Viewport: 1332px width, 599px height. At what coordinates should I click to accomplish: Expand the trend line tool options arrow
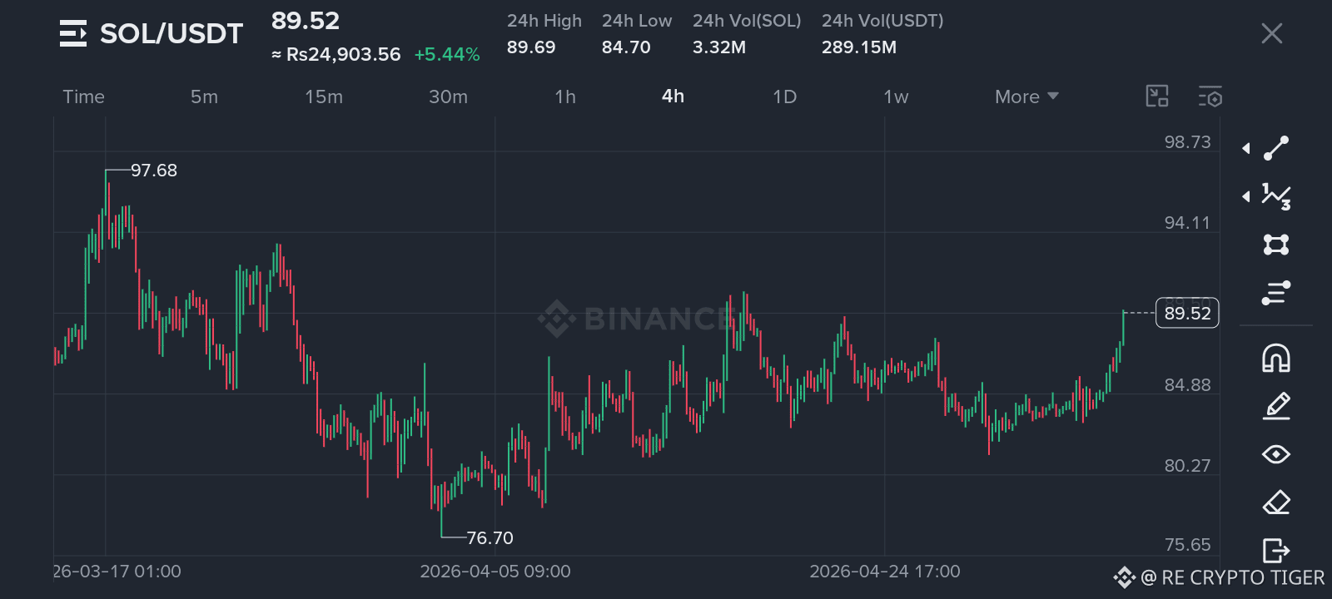(1246, 148)
